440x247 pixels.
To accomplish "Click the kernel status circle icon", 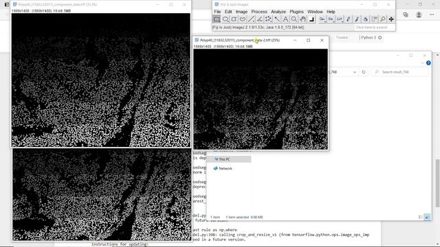I will [x=380, y=38].
